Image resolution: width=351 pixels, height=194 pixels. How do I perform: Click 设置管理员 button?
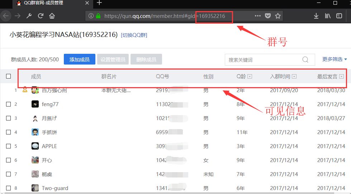point(113,60)
